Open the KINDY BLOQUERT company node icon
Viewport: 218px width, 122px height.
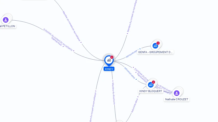[x=150, y=84]
